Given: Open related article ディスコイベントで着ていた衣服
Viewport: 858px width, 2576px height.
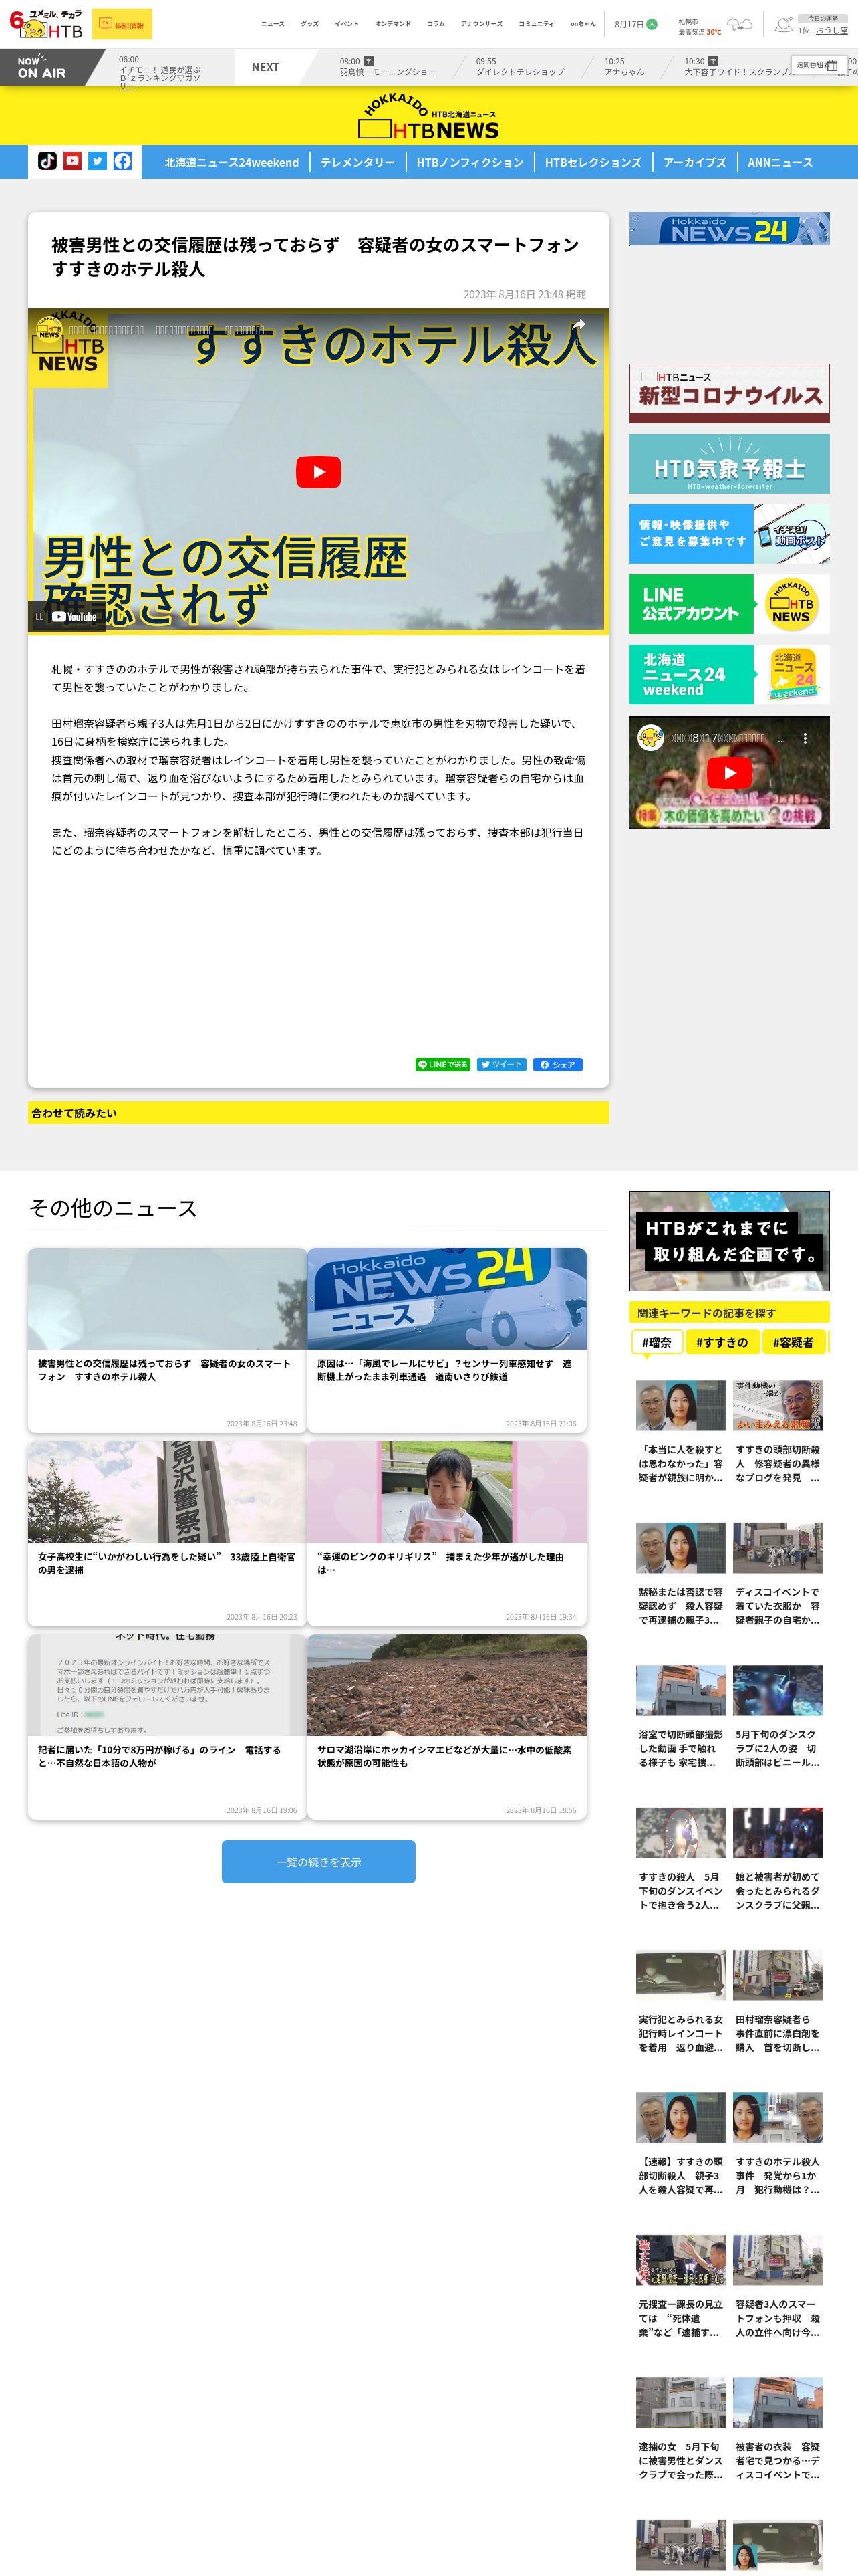Looking at the screenshot, I should click(778, 1575).
